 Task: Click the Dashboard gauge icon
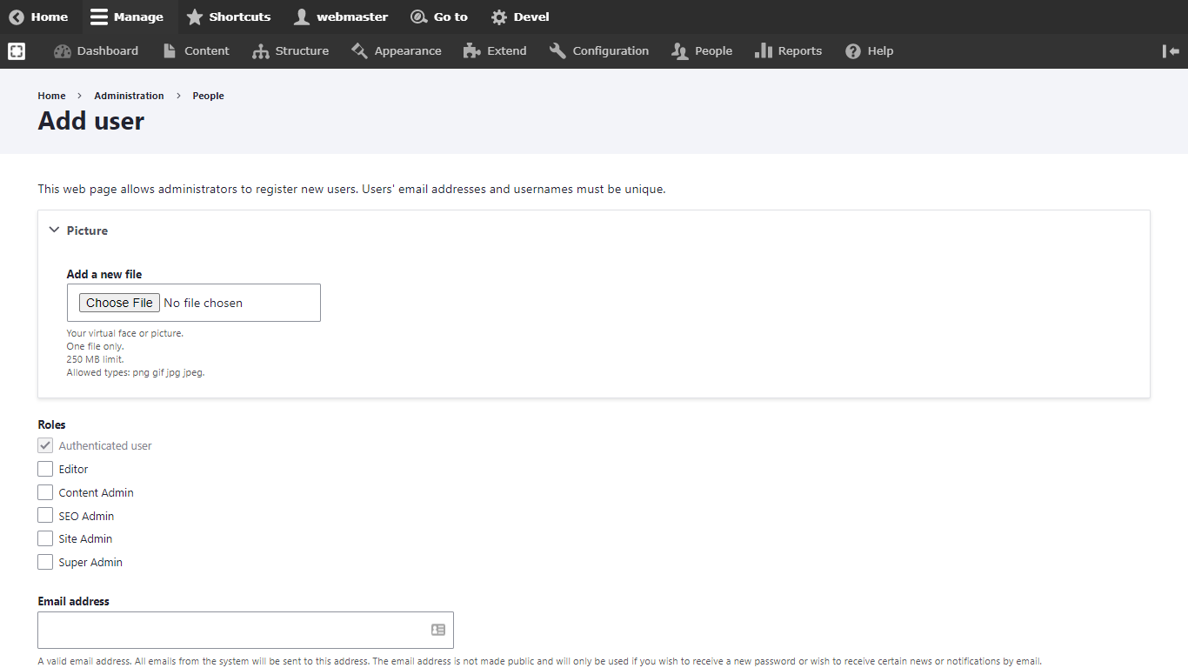[62, 51]
